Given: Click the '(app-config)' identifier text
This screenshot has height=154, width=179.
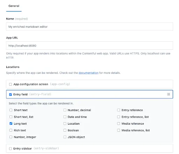Looking at the screenshot, I should click(x=60, y=84).
